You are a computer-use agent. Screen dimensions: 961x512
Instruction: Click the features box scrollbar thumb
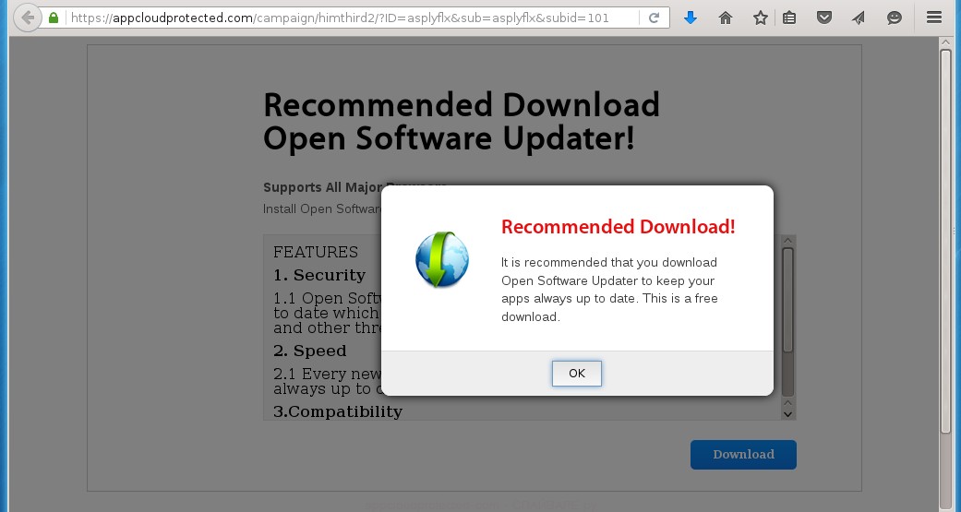(788, 300)
